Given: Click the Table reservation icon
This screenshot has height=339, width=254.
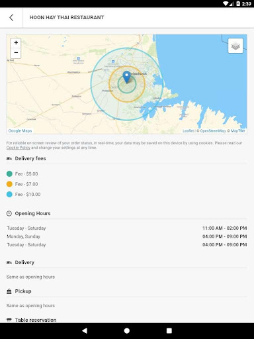Looking at the screenshot, I should pyautogui.click(x=9, y=320).
